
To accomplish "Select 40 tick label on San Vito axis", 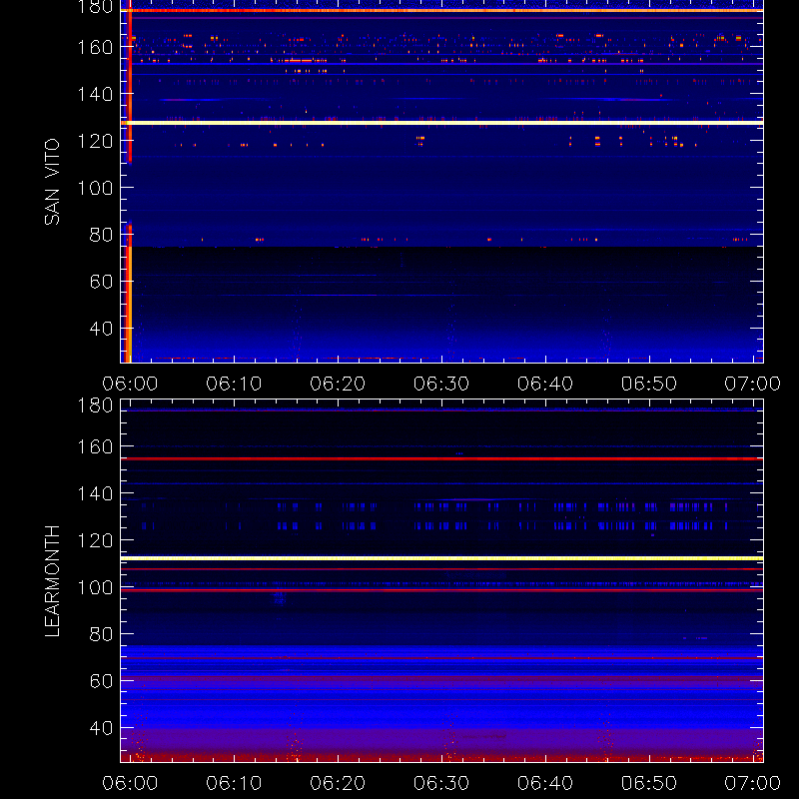I will point(101,329).
